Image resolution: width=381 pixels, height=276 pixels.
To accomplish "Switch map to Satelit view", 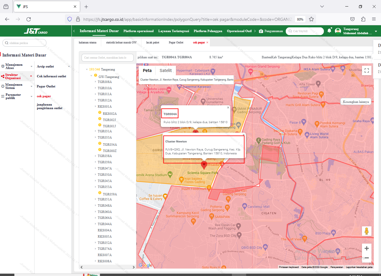I will pos(165,70).
